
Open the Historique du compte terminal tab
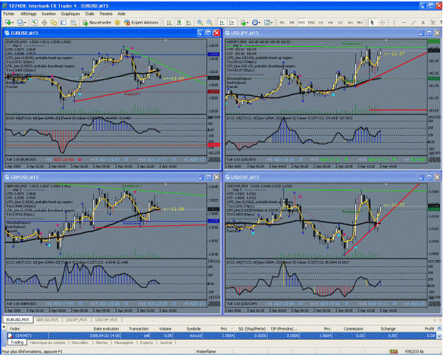(48, 342)
